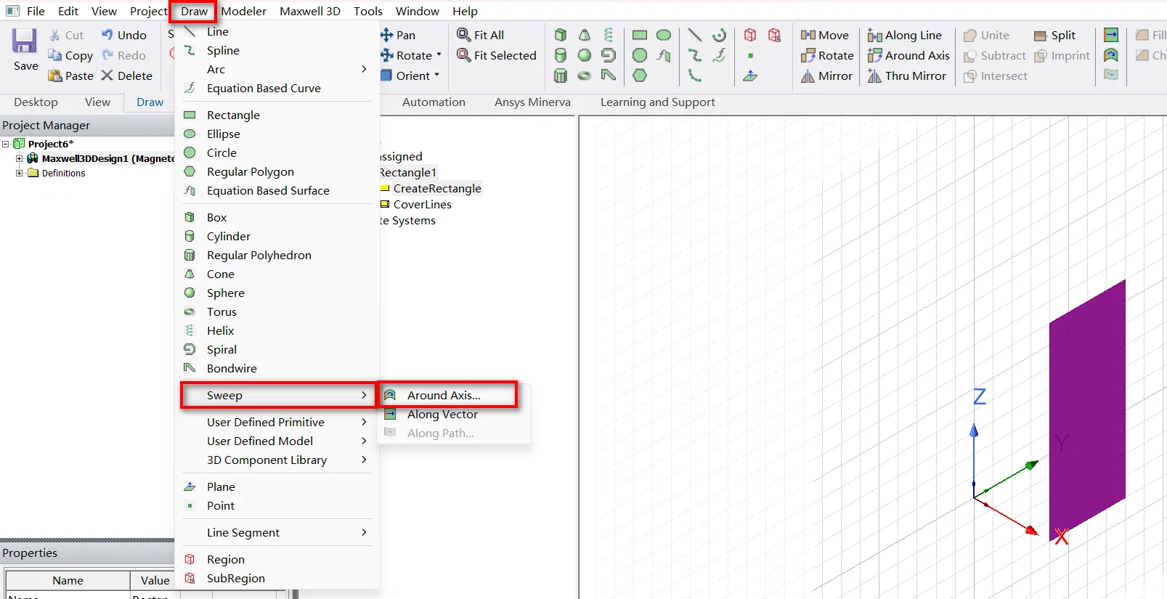Pick the Bondwire icon in the ribbon toolbar
This screenshot has height=599, width=1167.
(x=609, y=76)
